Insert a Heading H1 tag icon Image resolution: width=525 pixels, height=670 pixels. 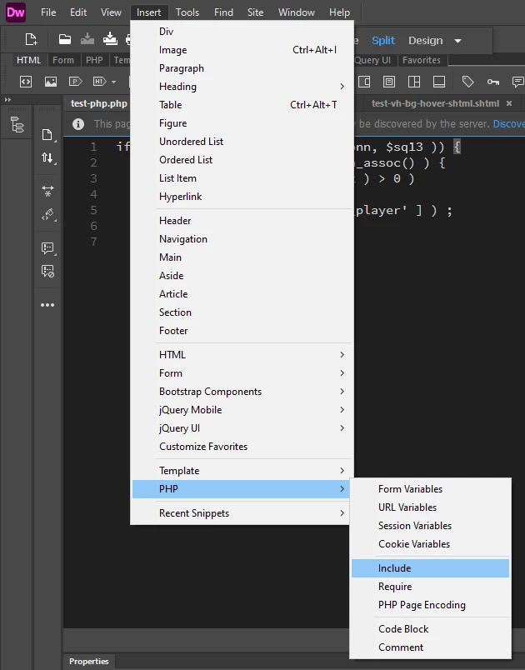point(99,81)
